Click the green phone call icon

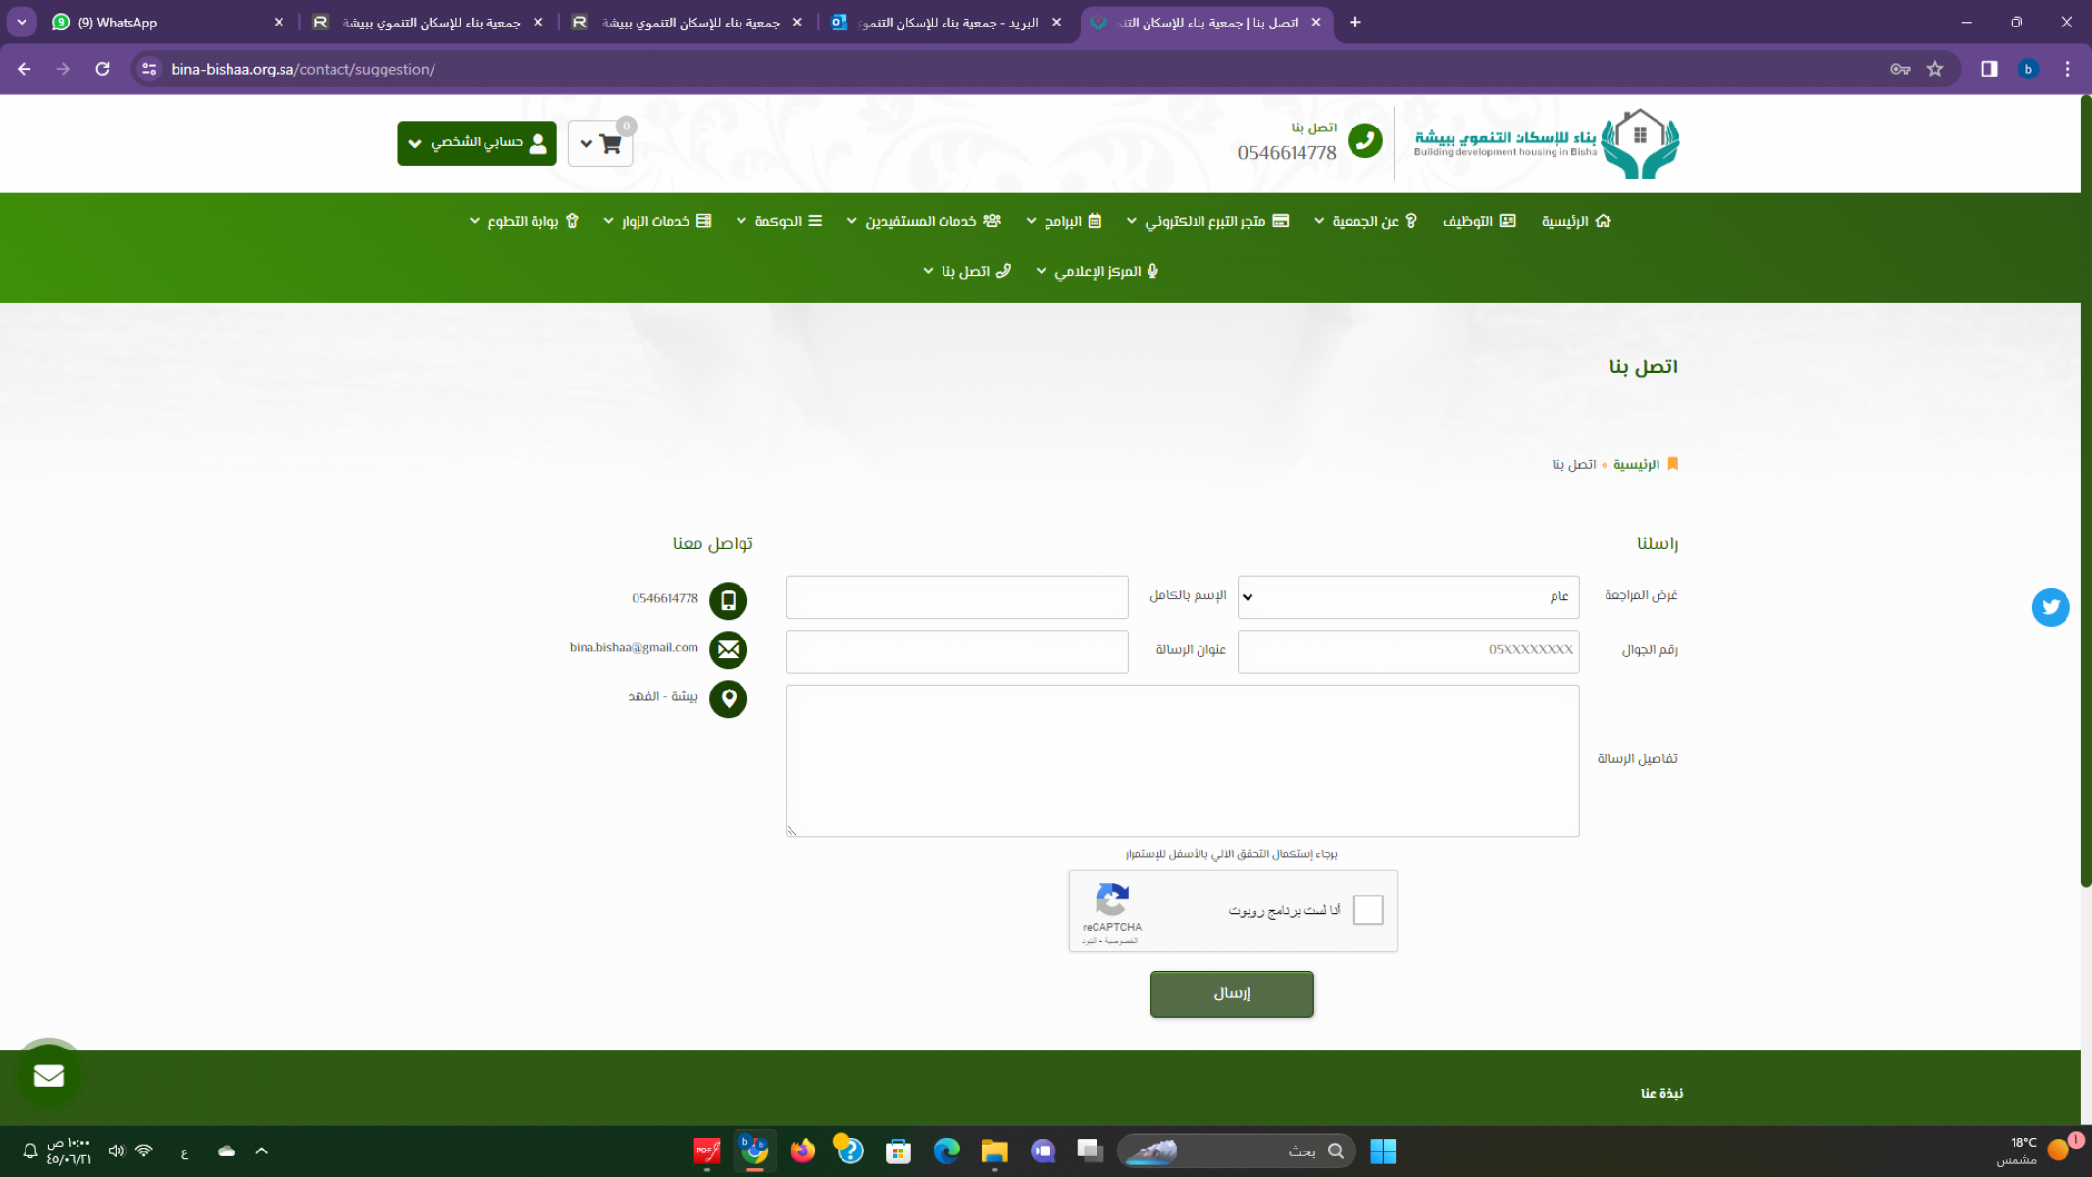pyautogui.click(x=1364, y=140)
